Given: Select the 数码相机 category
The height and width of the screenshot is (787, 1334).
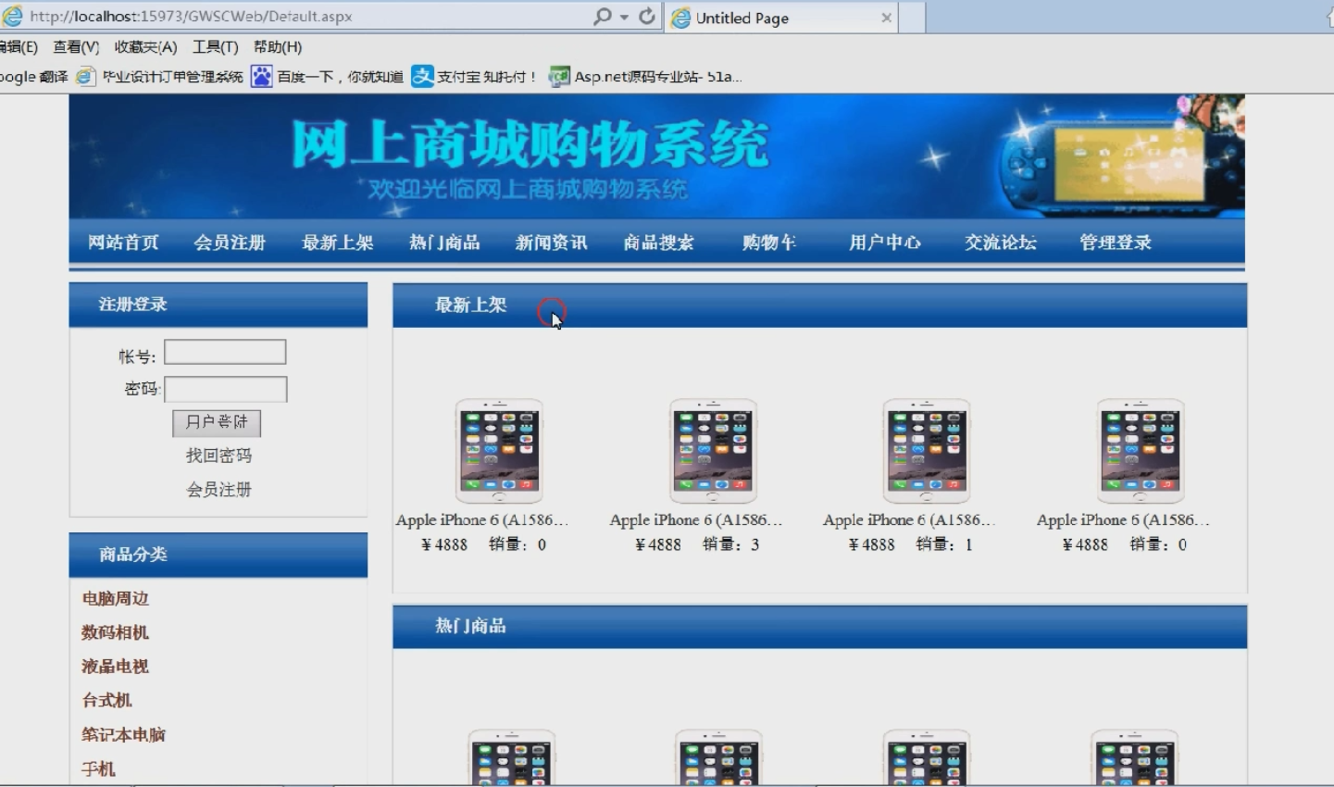Looking at the screenshot, I should [x=115, y=633].
